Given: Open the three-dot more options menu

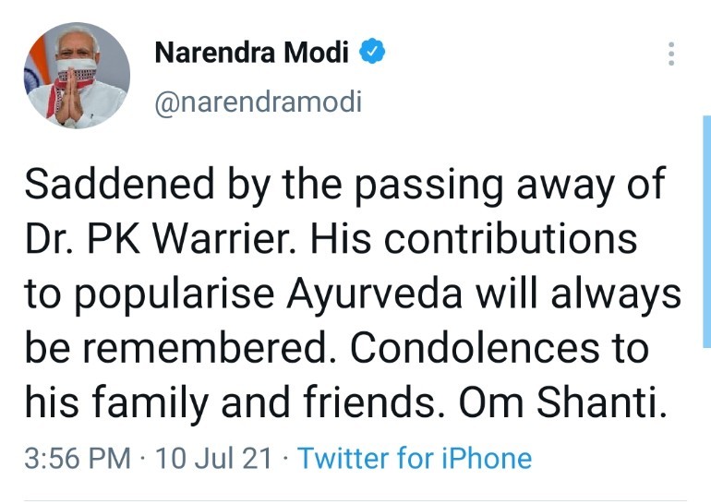Looking at the screenshot, I should pyautogui.click(x=671, y=54).
